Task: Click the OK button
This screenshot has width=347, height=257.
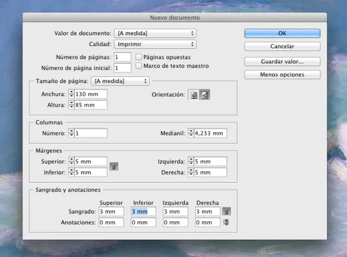Action: 282,33
